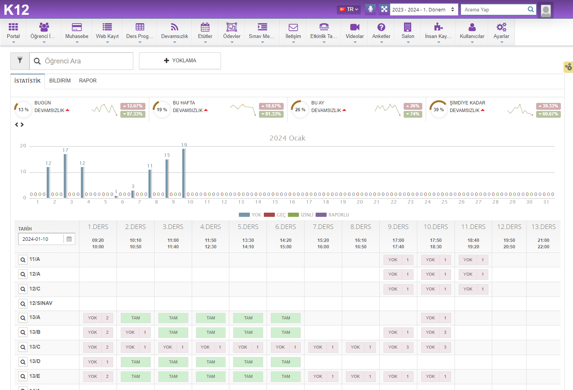Open Web Kayıt list icon

pyautogui.click(x=107, y=27)
